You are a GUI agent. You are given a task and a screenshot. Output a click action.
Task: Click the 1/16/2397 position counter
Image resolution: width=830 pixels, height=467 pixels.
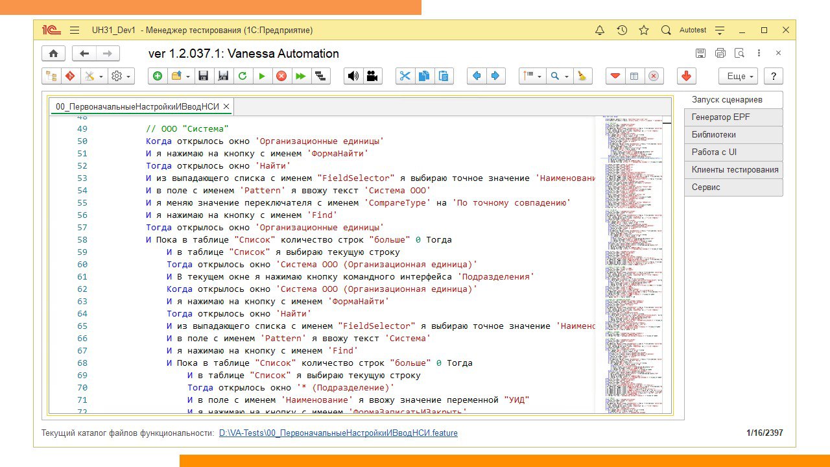click(x=765, y=433)
